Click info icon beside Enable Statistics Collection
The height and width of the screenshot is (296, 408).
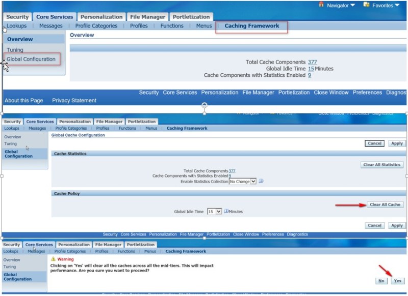261,181
